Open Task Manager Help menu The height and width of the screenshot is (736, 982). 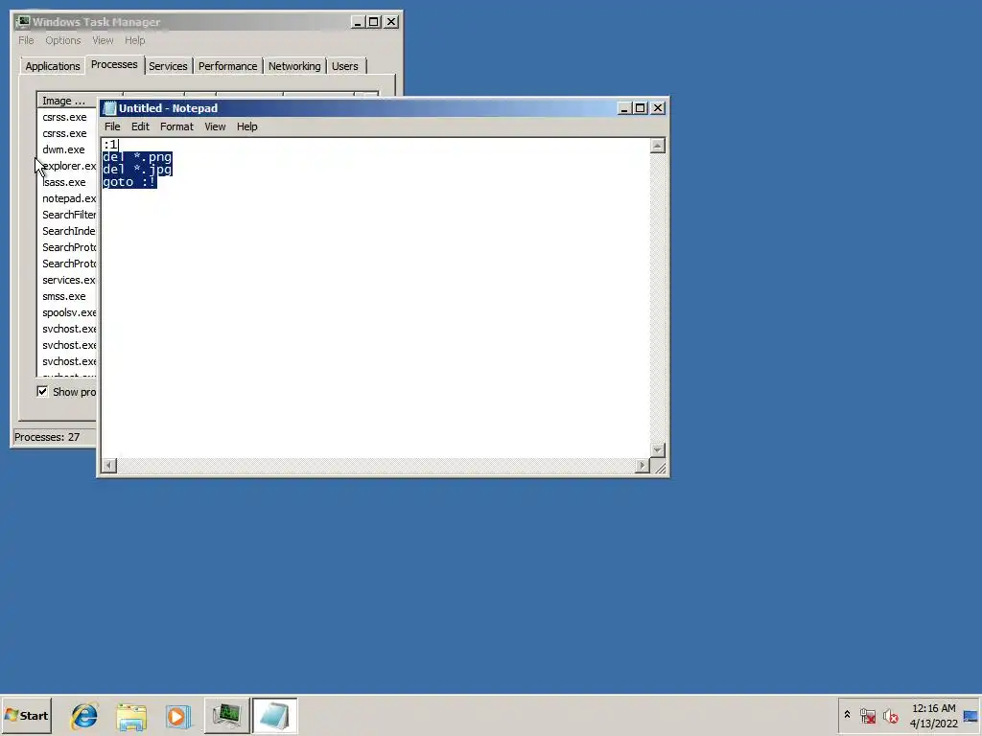click(x=134, y=40)
